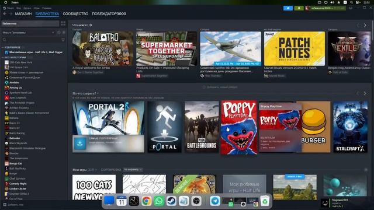The width and height of the screenshot is (374, 210).
Task: Select Cookie Clicker in game list
Action: pyautogui.click(x=18, y=189)
